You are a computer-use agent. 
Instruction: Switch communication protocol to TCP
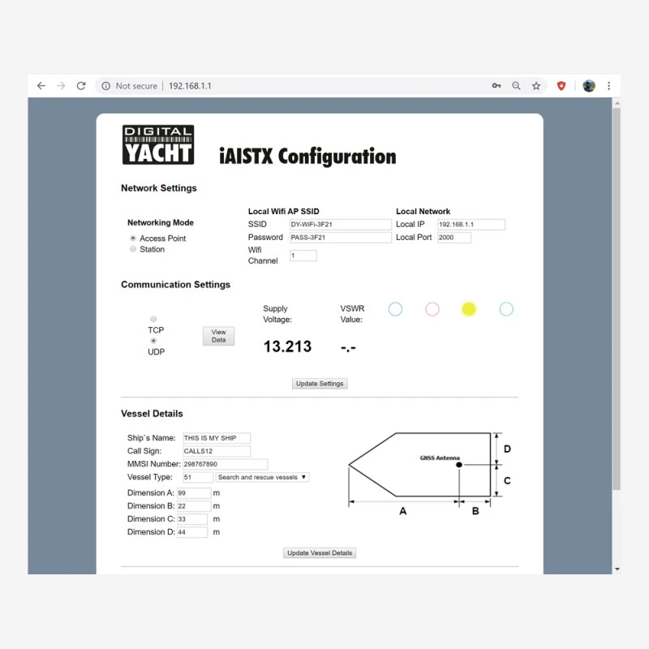tap(153, 319)
